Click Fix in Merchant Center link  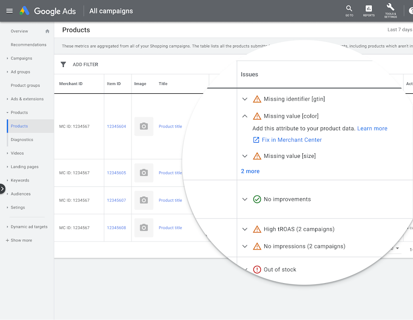coord(292,140)
